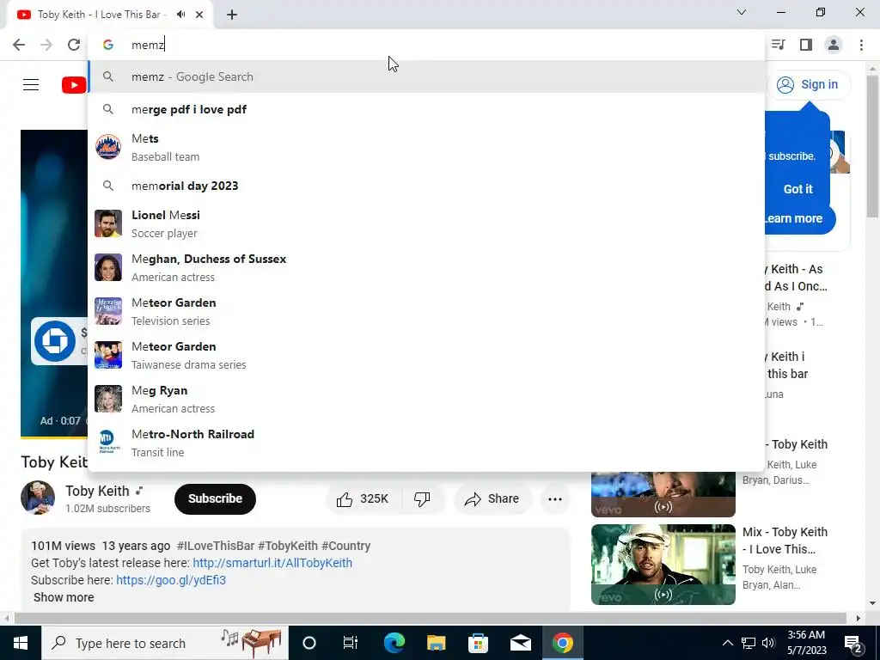880x660 pixels.
Task: Mute tab using the tab audio icon
Action: click(180, 15)
